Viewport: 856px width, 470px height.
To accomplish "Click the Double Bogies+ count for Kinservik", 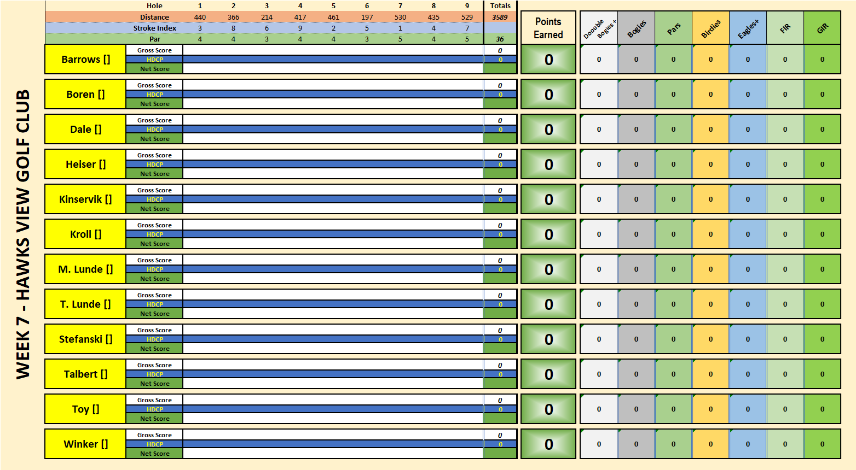I will 598,199.
